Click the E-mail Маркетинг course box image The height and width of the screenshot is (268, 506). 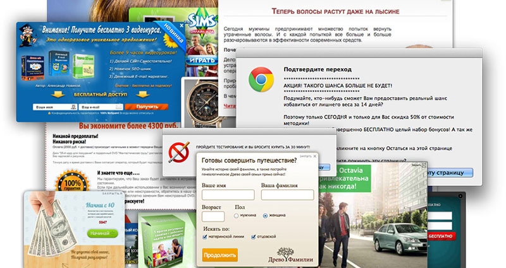coord(59,64)
